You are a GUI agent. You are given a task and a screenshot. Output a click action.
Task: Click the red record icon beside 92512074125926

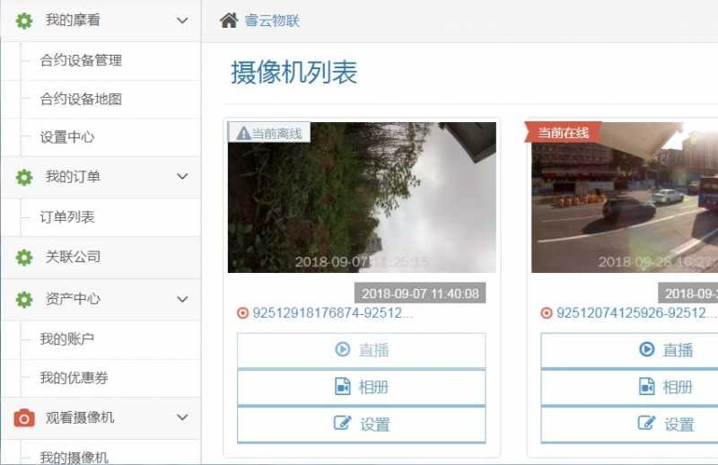pyautogui.click(x=547, y=313)
